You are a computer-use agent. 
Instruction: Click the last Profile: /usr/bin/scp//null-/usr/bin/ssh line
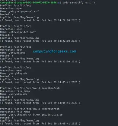pos(30,109)
